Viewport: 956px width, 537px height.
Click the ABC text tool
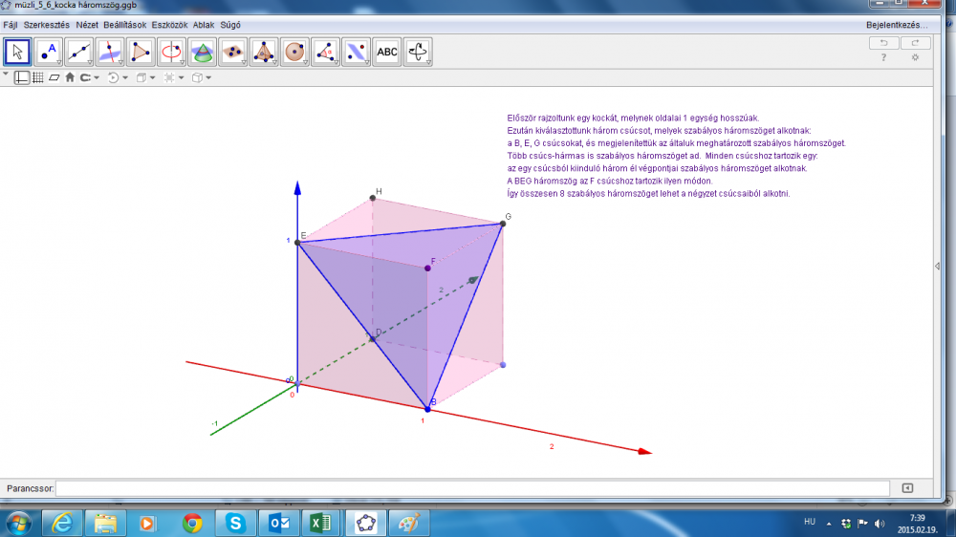click(386, 52)
